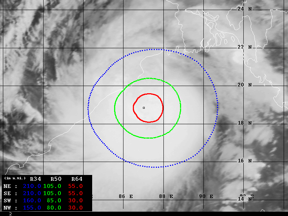288x216 pixels.
Task: Click the NE row R64 value 55.0
Action: pyautogui.click(x=75, y=186)
